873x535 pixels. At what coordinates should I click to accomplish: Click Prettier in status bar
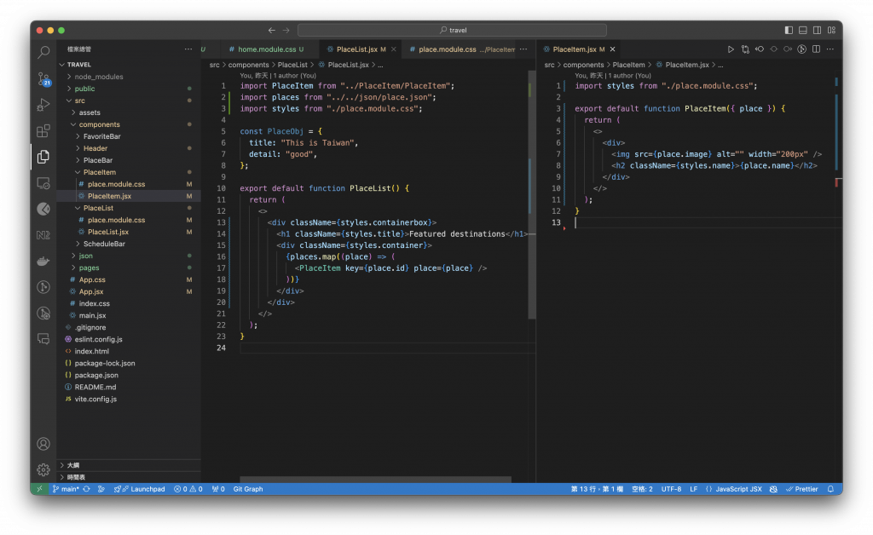point(801,489)
